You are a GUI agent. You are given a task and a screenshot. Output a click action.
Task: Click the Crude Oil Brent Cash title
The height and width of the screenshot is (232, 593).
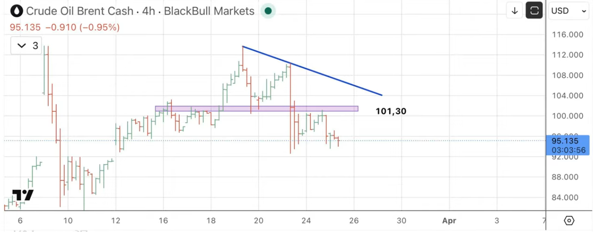[x=80, y=11]
